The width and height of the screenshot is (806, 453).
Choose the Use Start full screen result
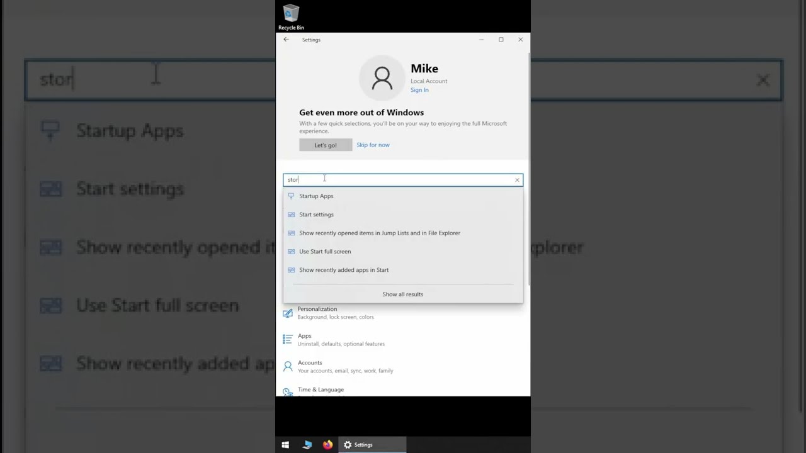coord(403,252)
